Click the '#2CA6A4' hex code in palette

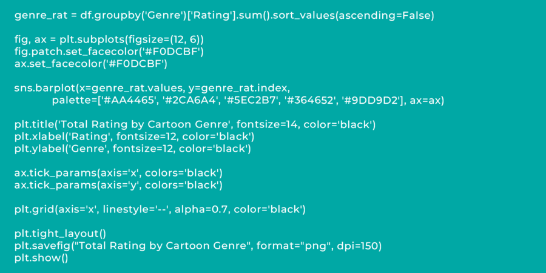click(x=190, y=100)
